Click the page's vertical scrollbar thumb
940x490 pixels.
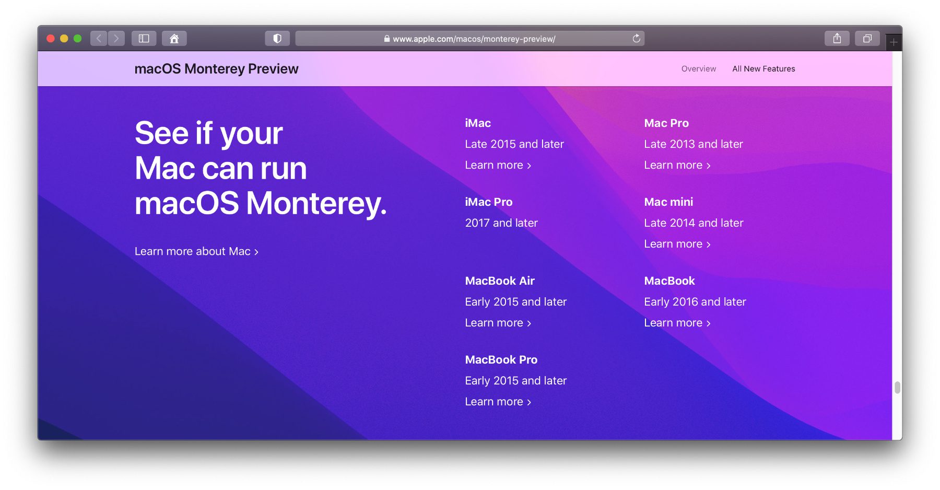(897, 387)
